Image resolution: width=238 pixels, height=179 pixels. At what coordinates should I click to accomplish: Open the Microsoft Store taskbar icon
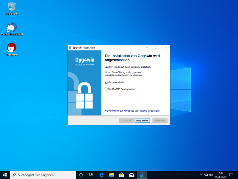[121, 175]
